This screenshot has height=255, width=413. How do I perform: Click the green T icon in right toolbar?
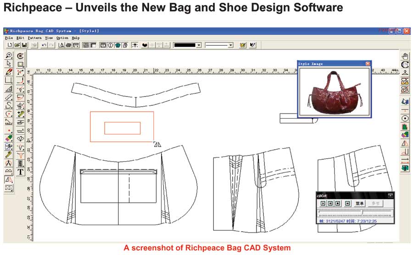[x=405, y=168]
